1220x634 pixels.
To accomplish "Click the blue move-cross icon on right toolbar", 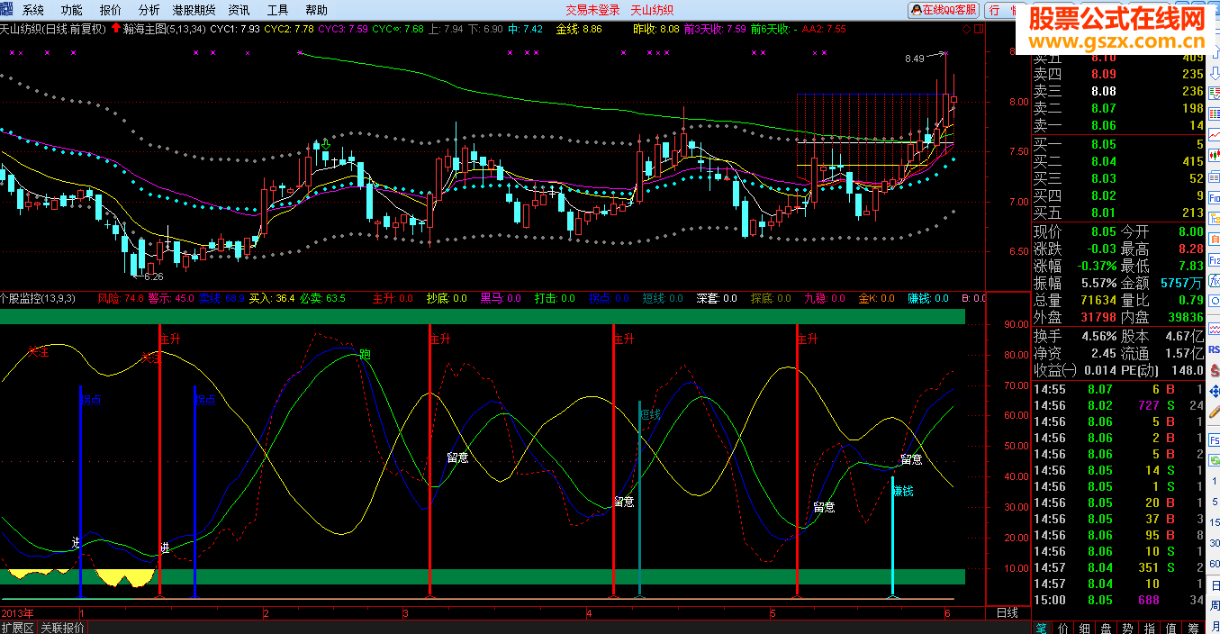I will 1214,392.
